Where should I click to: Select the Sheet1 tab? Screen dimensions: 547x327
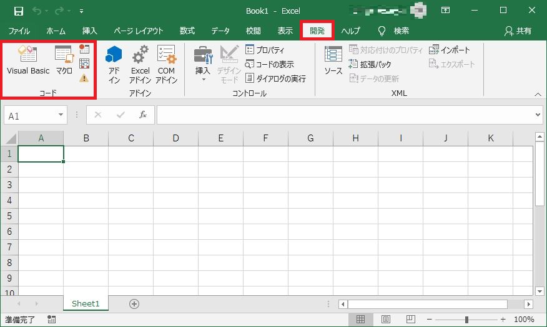point(86,304)
